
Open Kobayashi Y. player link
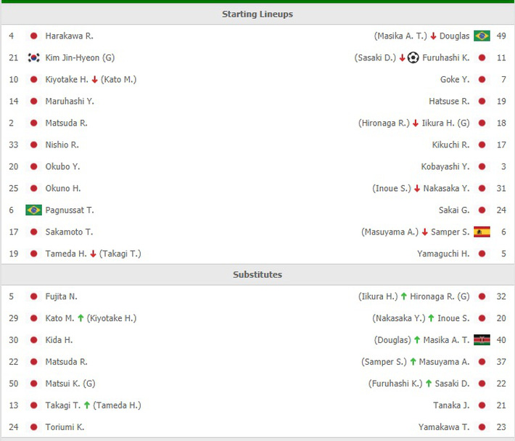click(445, 166)
